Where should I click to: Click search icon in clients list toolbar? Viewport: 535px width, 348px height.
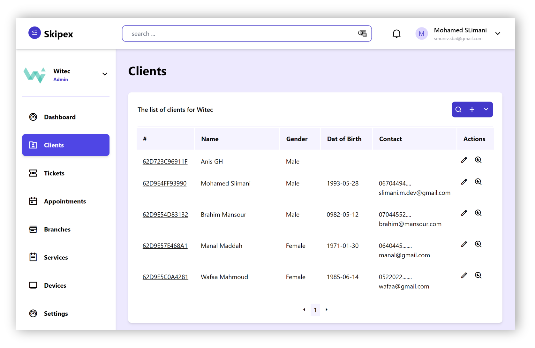(x=458, y=110)
